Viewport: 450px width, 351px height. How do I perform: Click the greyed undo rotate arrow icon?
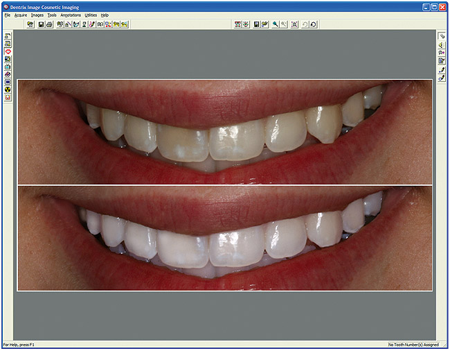305,24
